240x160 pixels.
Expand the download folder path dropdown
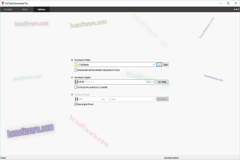pyautogui.click(x=153, y=65)
